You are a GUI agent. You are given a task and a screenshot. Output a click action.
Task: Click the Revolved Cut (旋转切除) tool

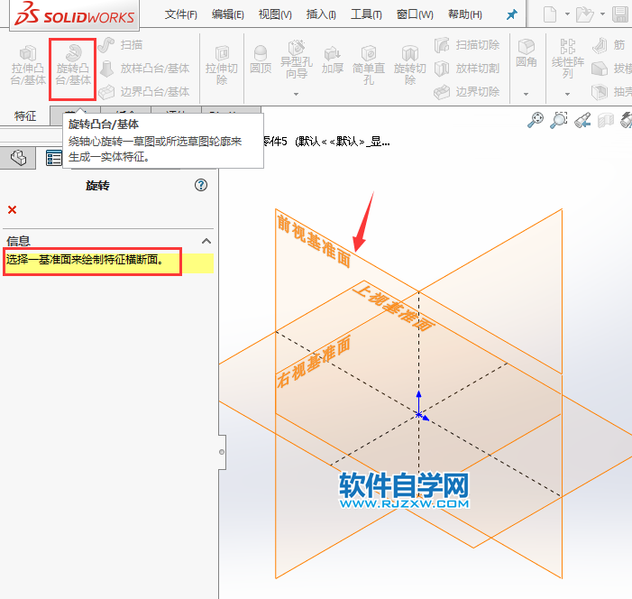[410, 65]
